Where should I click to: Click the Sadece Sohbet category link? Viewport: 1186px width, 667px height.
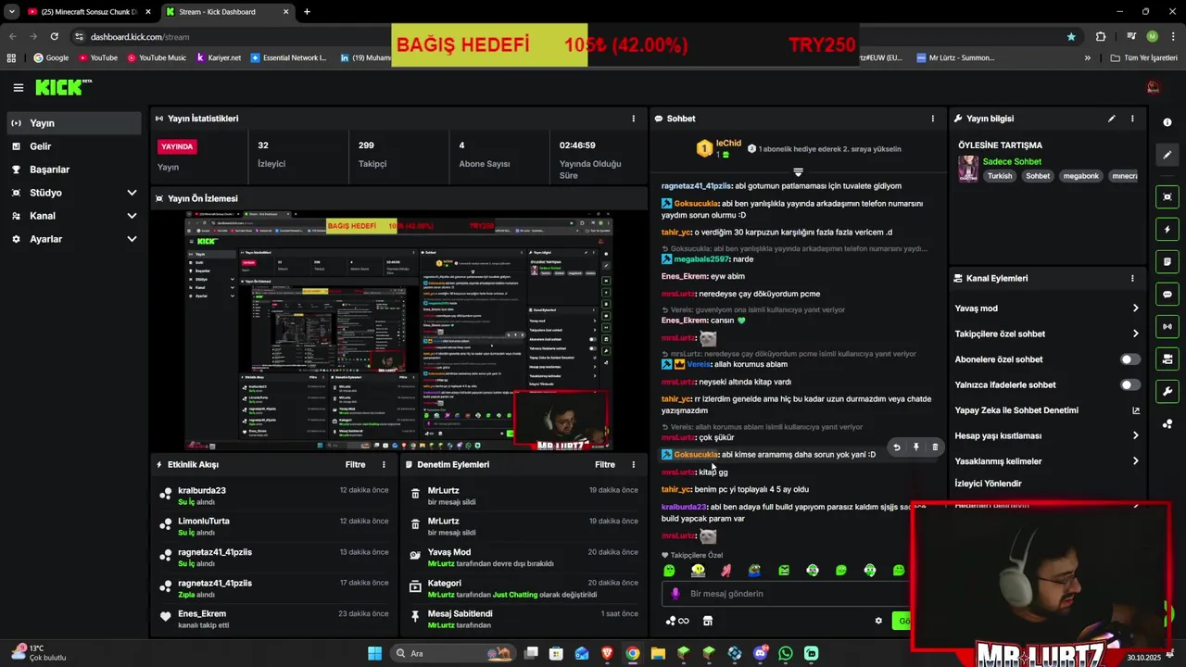click(1012, 161)
